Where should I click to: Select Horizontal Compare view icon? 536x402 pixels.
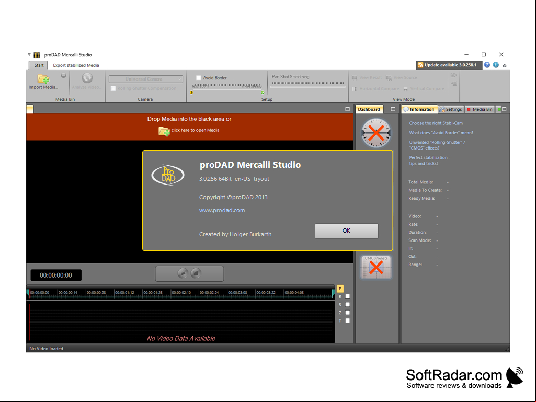tap(355, 88)
